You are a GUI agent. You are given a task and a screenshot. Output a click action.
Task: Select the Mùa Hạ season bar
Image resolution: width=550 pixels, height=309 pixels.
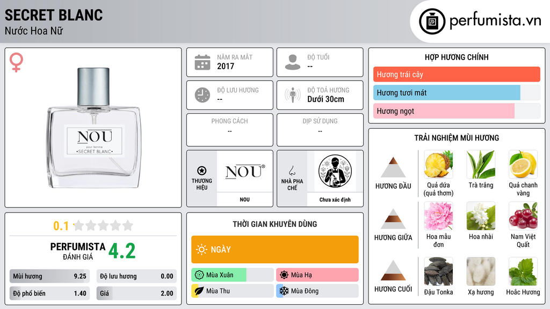(x=317, y=275)
